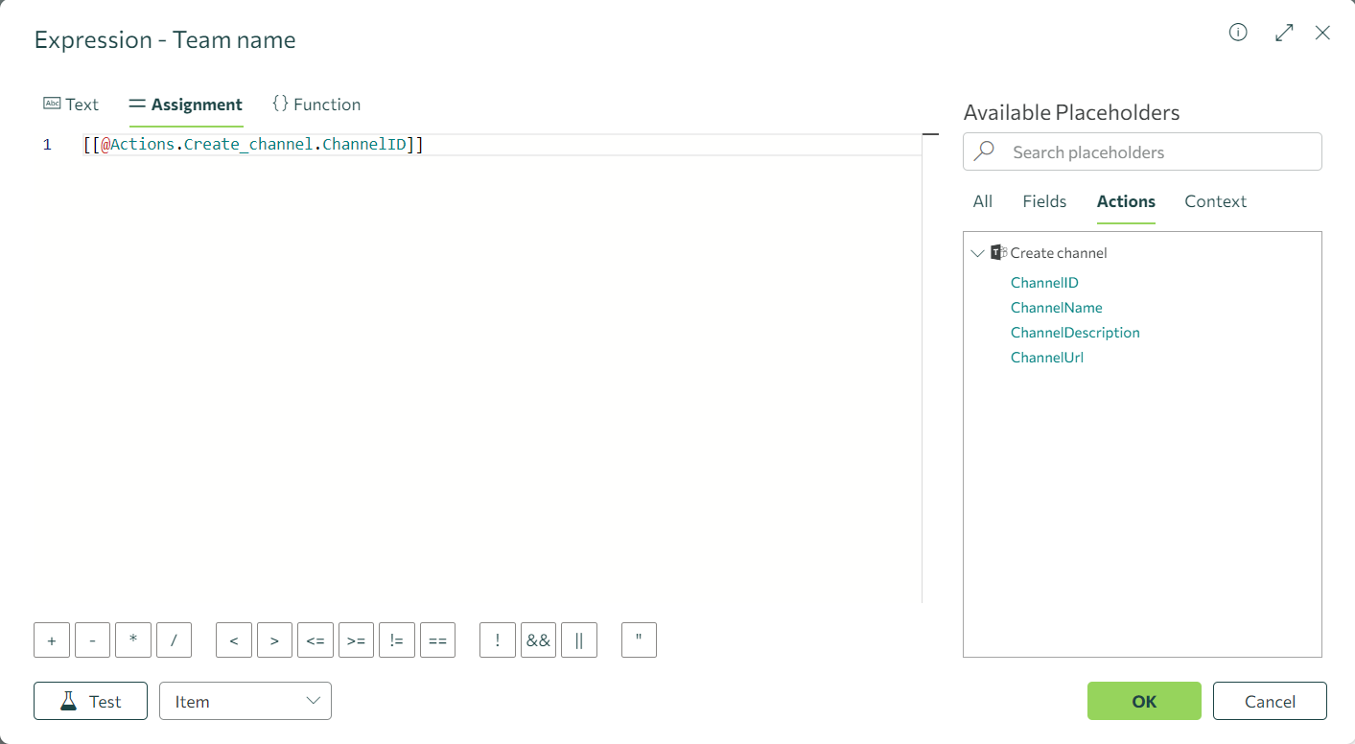
Task: Click the Create channel tree label
Action: click(x=1059, y=253)
